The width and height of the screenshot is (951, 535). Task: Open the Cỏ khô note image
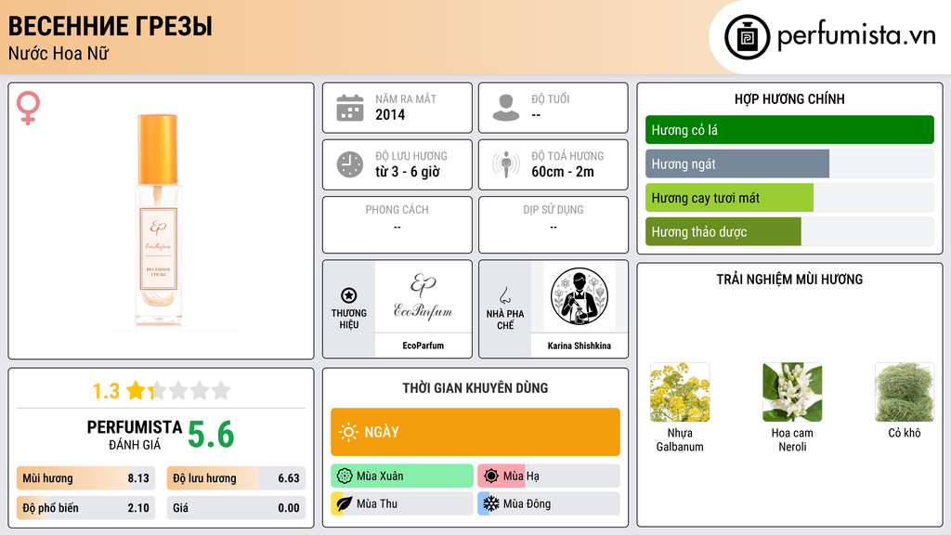click(x=905, y=393)
